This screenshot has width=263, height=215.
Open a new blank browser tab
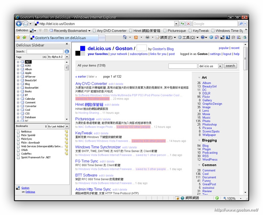pos(102,38)
